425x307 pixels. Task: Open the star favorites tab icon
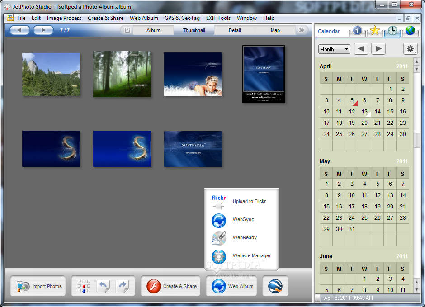click(x=374, y=30)
